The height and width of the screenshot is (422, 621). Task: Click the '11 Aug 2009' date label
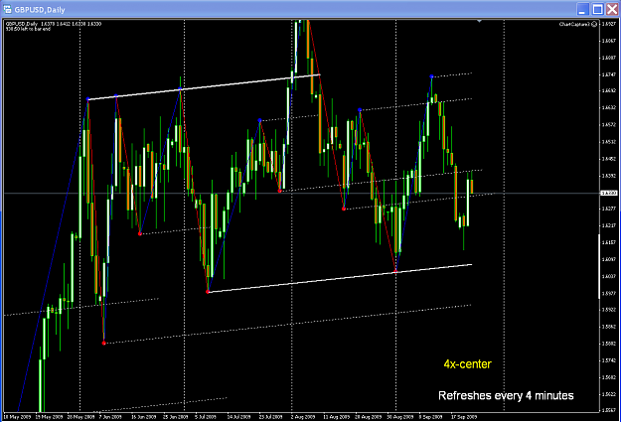tap(336, 417)
